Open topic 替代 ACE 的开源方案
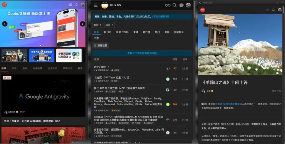Image resolution: width=285 pixels, height=144 pixels. pyautogui.click(x=119, y=88)
